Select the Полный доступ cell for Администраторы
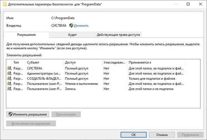The image size is (207, 140). pos(77,74)
